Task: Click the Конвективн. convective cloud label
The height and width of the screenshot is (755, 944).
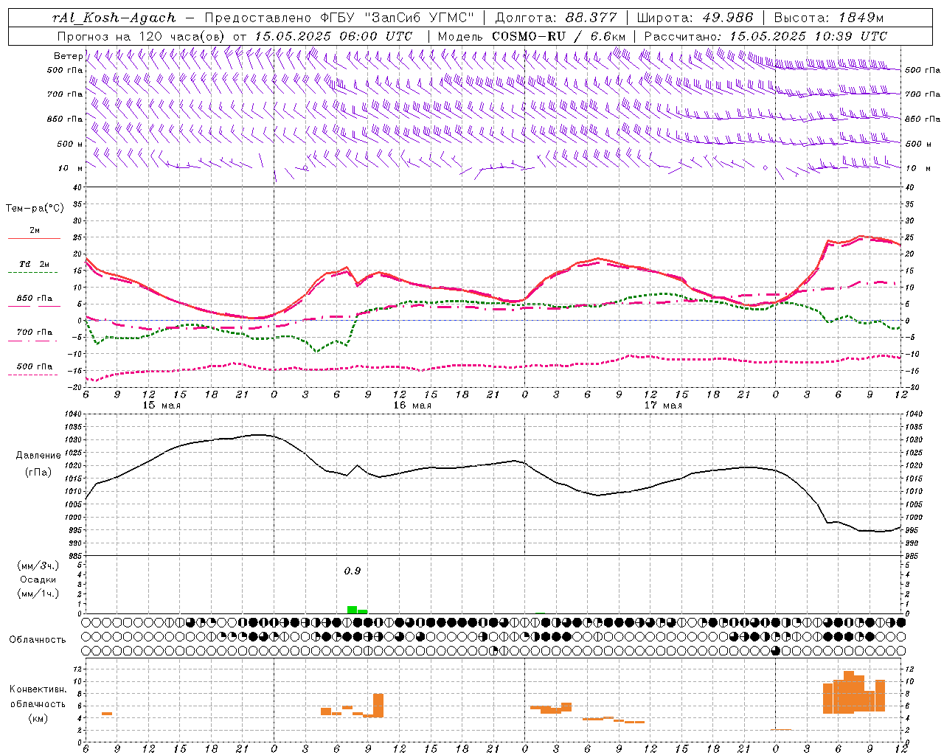Action: (38, 689)
